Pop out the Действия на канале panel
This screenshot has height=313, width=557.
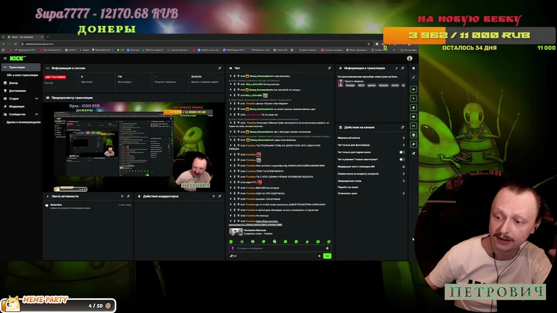(x=403, y=127)
